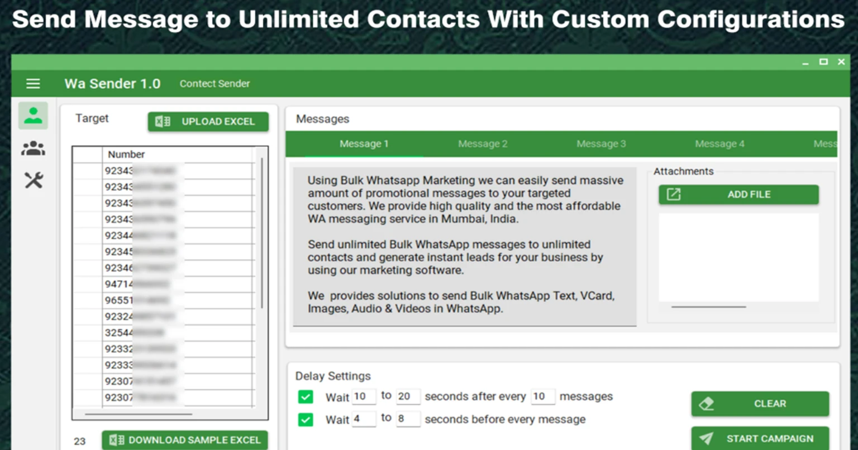Click the Start Campaign button
This screenshot has height=450, width=858.
coord(760,438)
